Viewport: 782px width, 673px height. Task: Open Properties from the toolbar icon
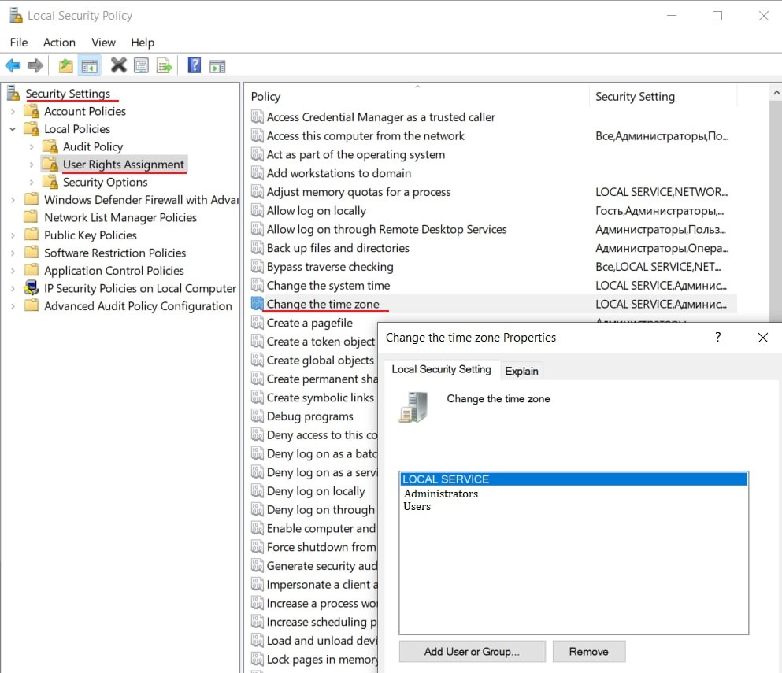pyautogui.click(x=141, y=66)
